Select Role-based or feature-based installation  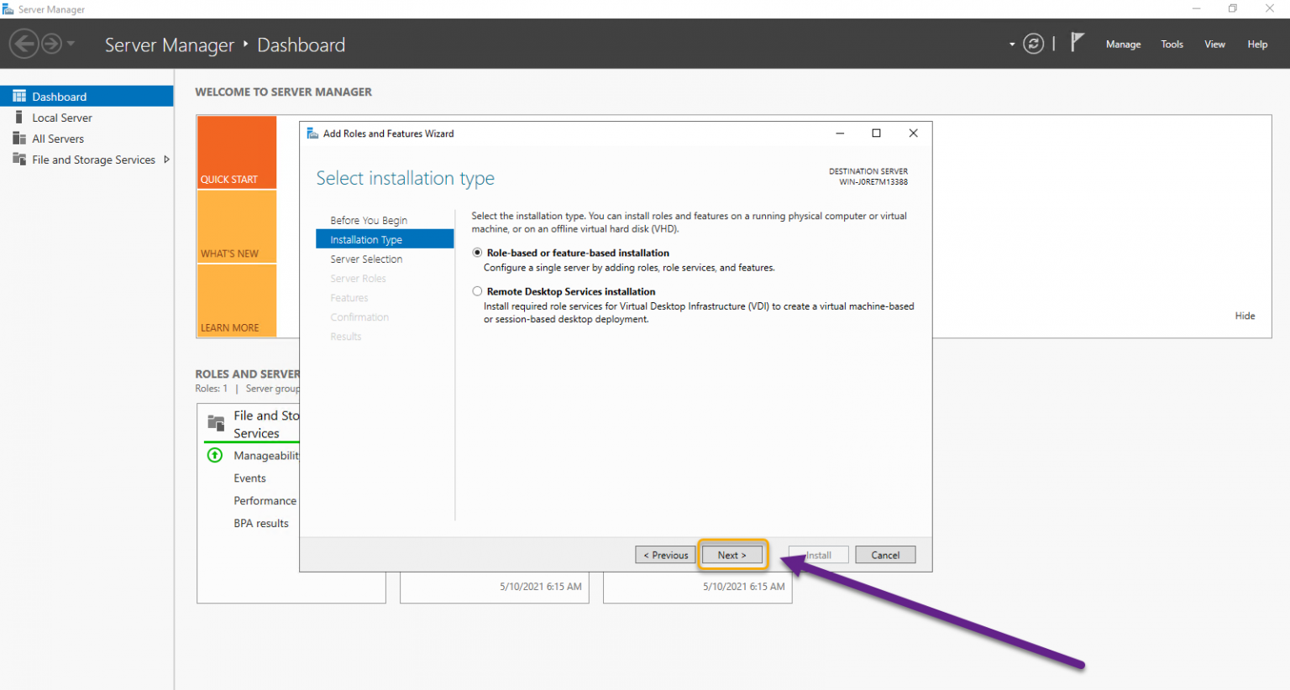tap(477, 253)
